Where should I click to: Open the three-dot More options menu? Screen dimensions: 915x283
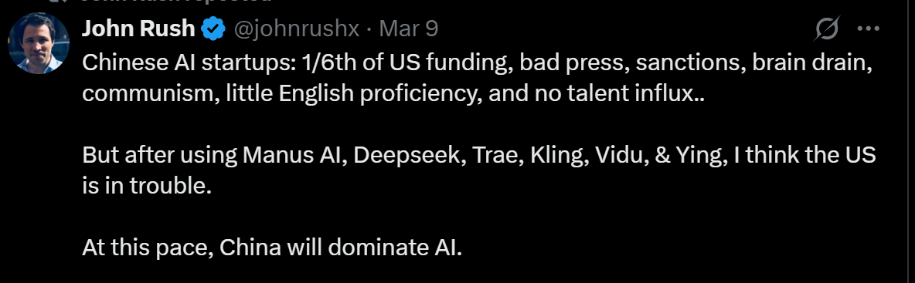click(x=868, y=28)
